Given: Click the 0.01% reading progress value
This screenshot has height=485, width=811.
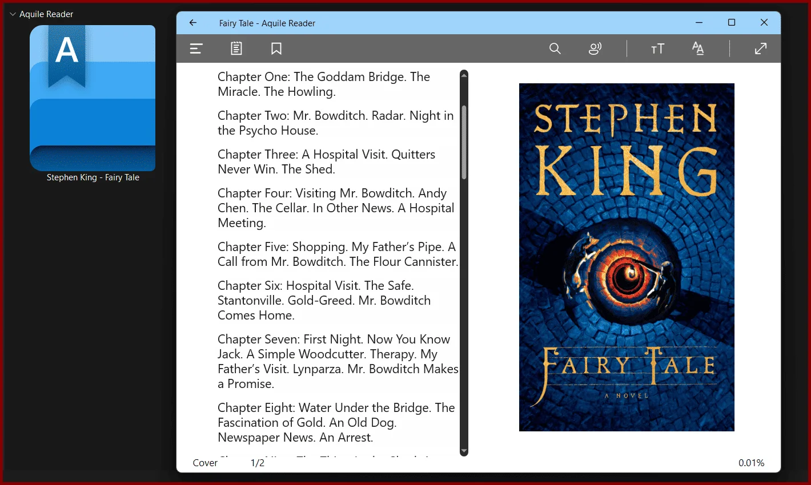Looking at the screenshot, I should coord(752,463).
